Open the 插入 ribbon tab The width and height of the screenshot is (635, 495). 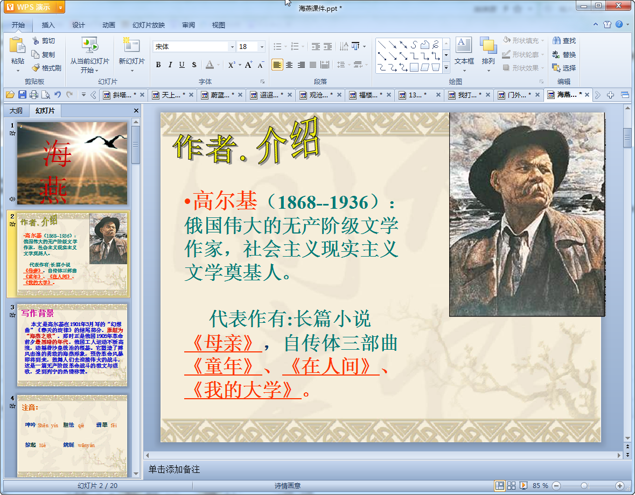pos(48,25)
